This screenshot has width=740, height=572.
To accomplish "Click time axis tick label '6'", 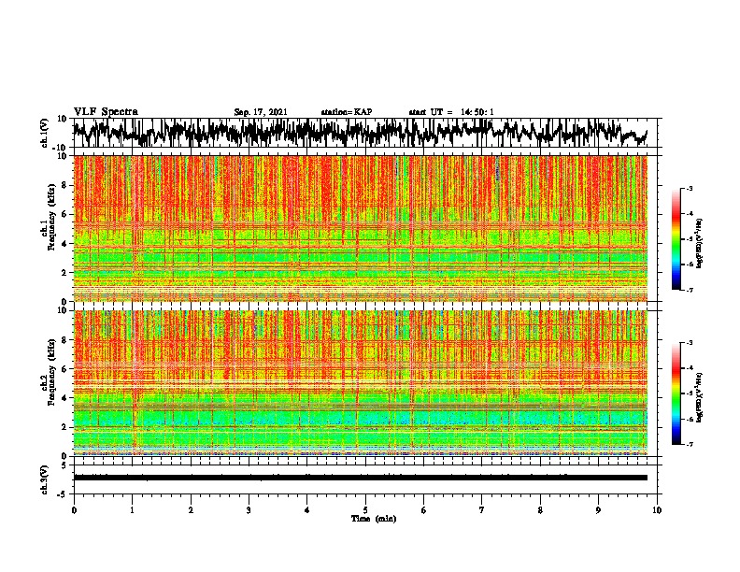I will [x=424, y=510].
